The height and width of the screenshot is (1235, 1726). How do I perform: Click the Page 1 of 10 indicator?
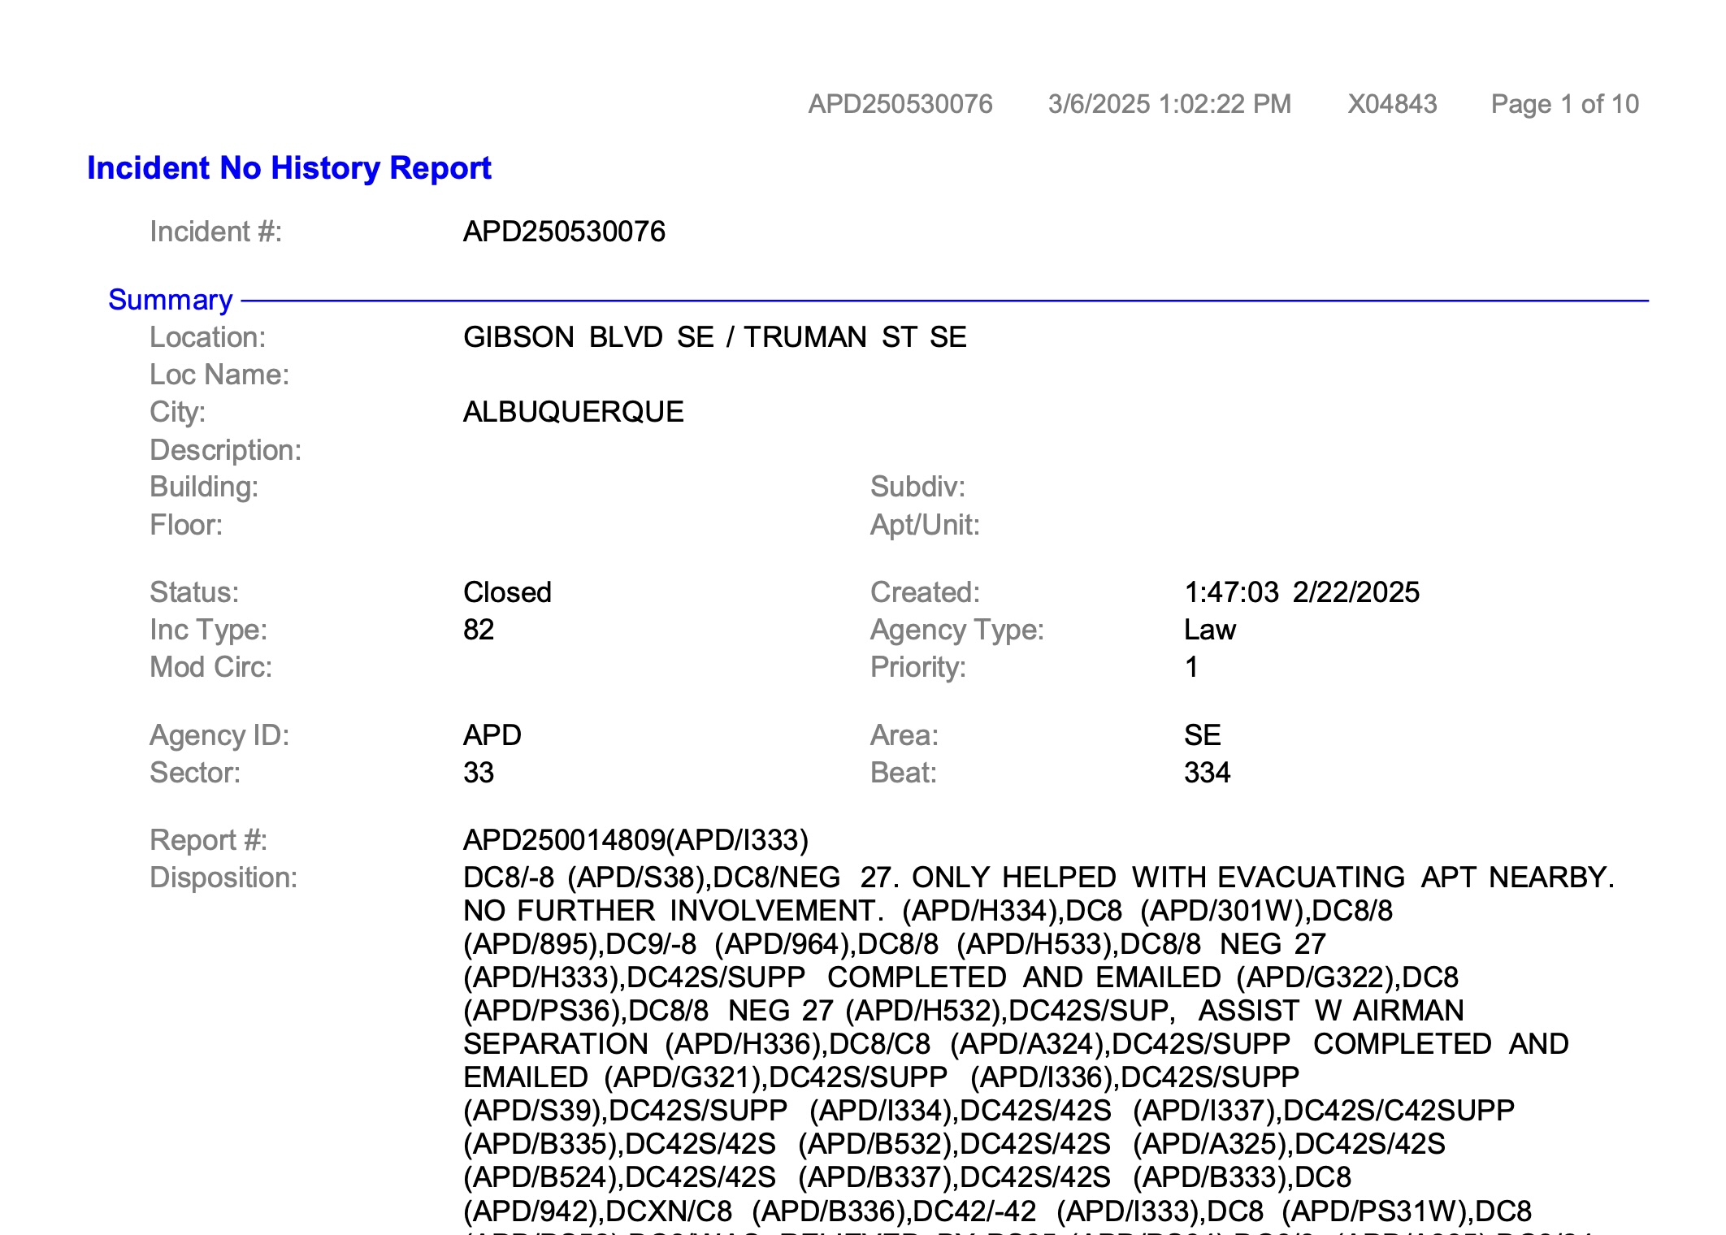(1564, 104)
